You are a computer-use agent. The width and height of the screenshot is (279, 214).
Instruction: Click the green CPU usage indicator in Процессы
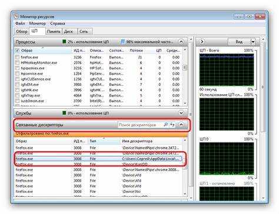pyautogui.click(x=64, y=42)
